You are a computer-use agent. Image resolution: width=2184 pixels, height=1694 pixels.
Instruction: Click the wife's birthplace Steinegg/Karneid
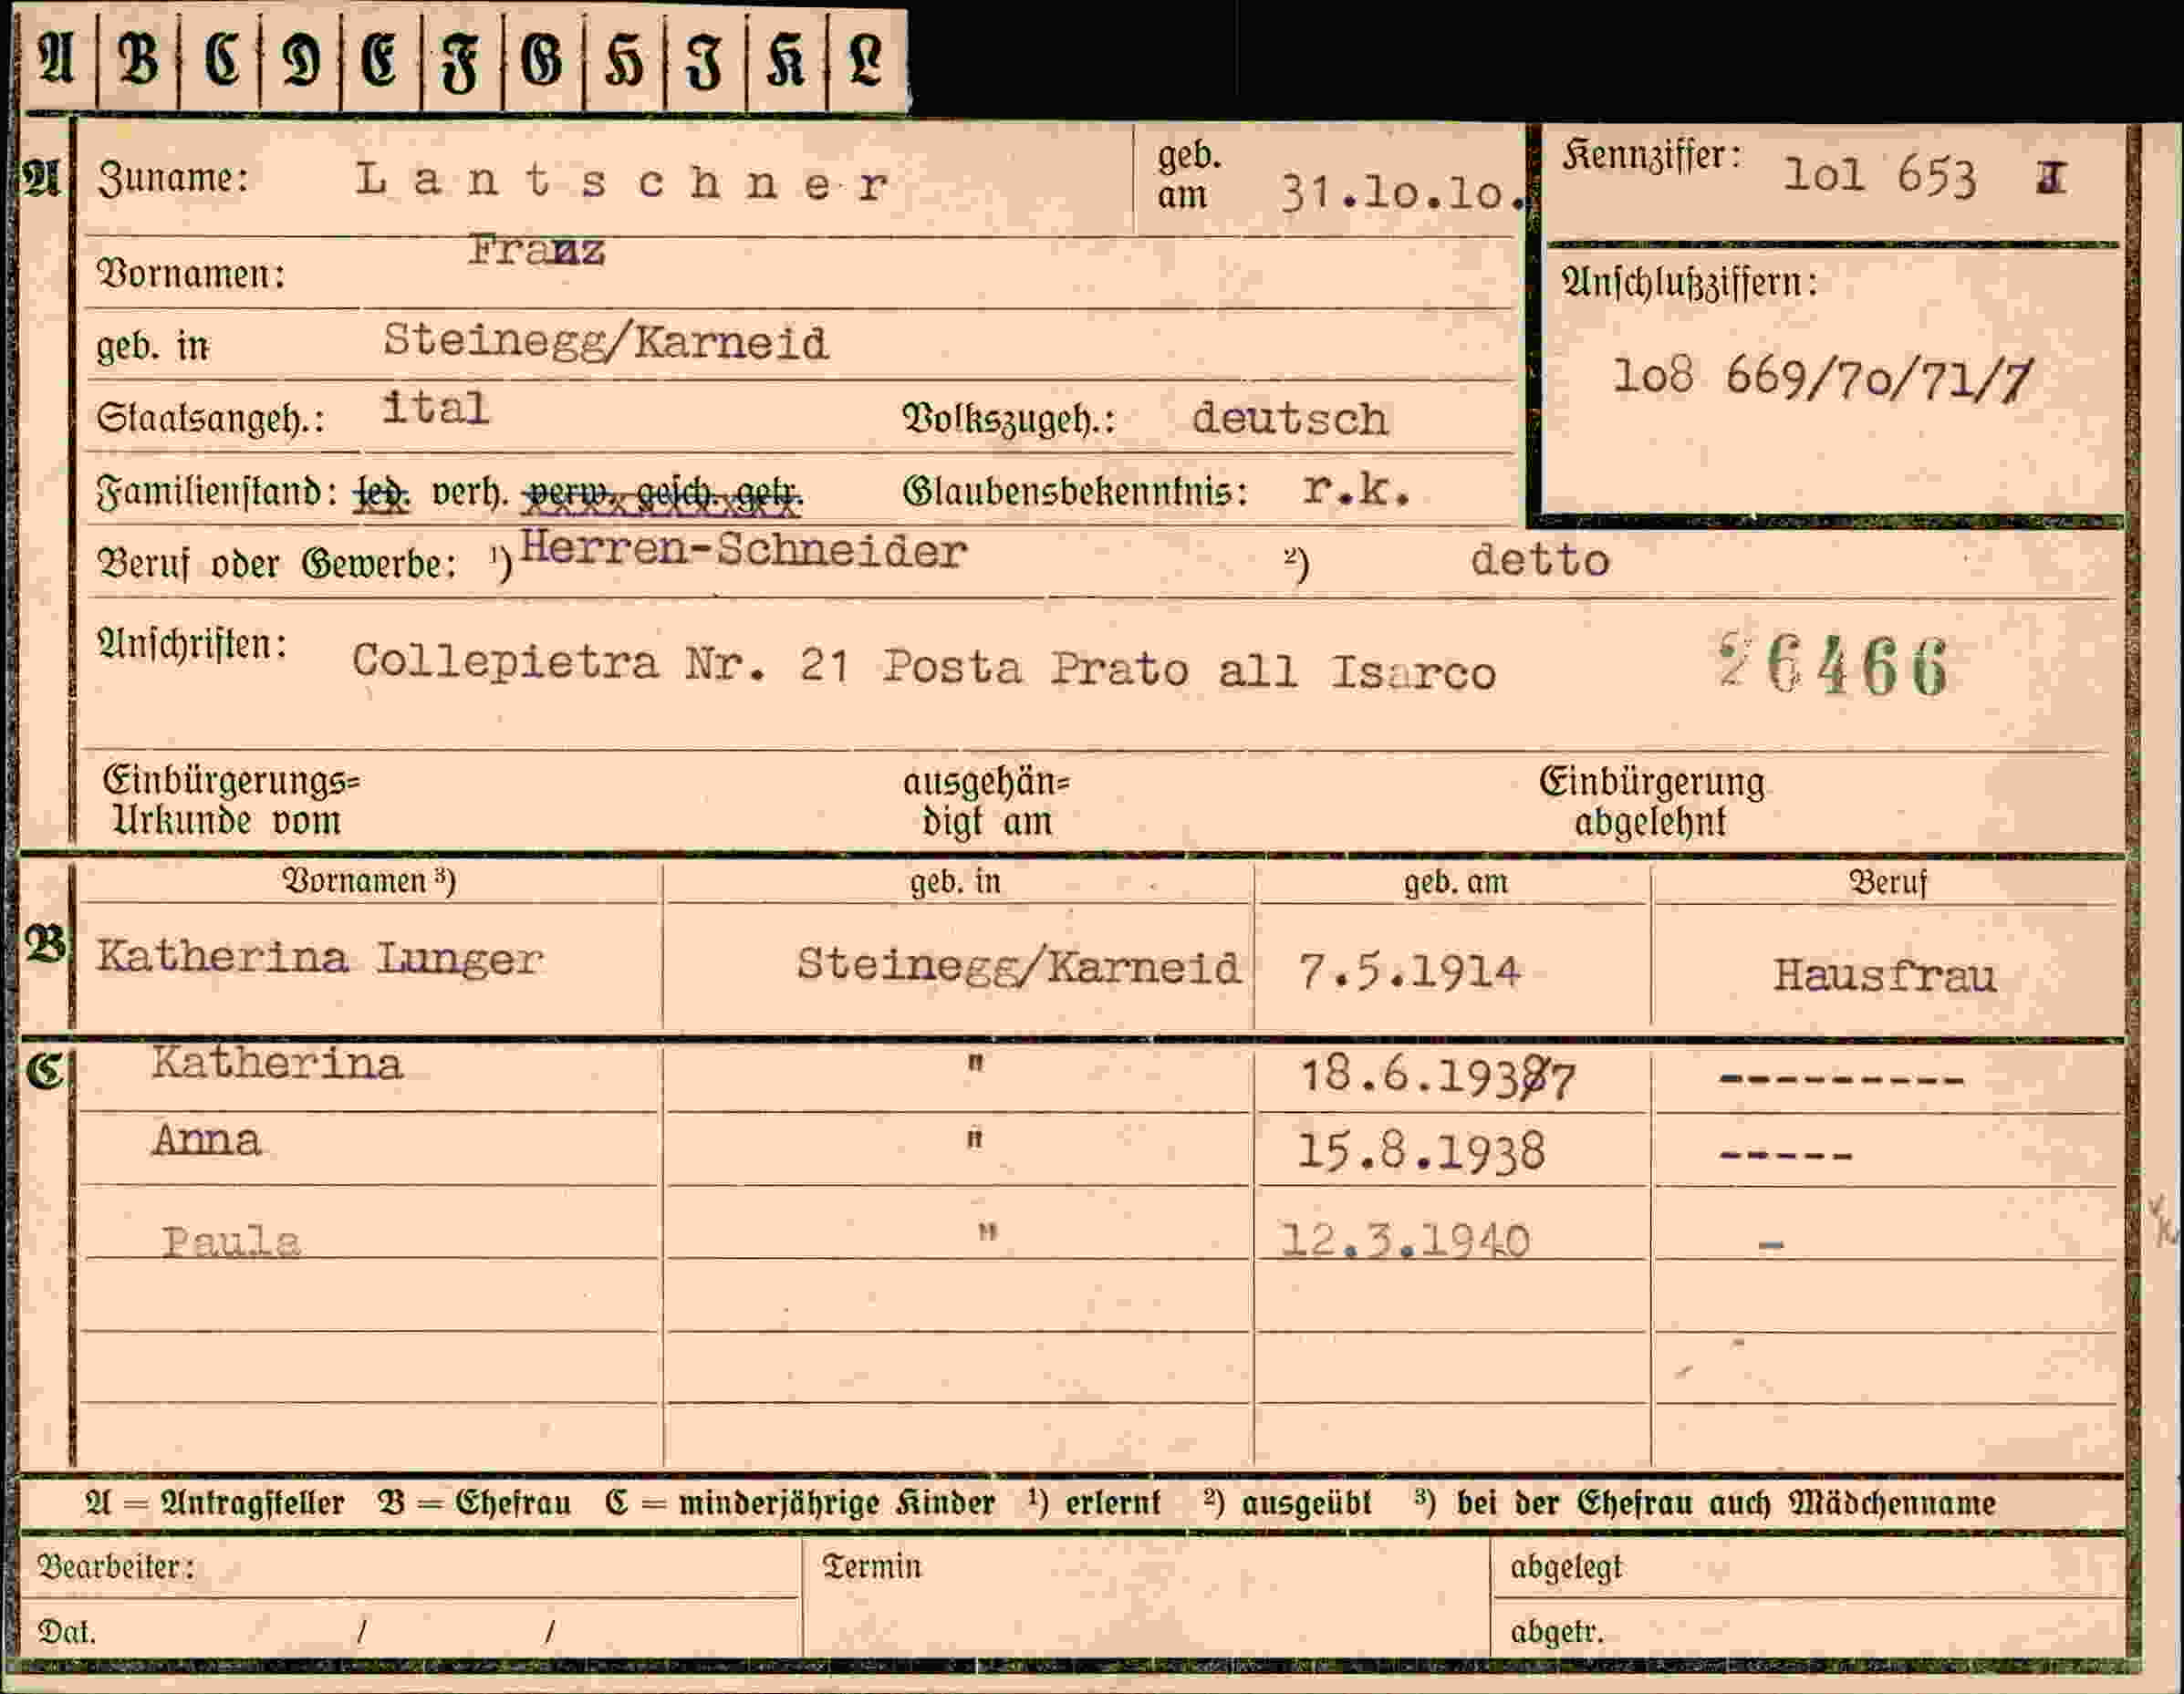tap(1018, 966)
